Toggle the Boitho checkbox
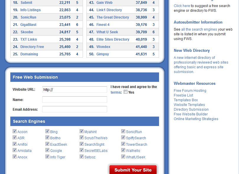Viewport: 239px width, 174px height. 47,137
